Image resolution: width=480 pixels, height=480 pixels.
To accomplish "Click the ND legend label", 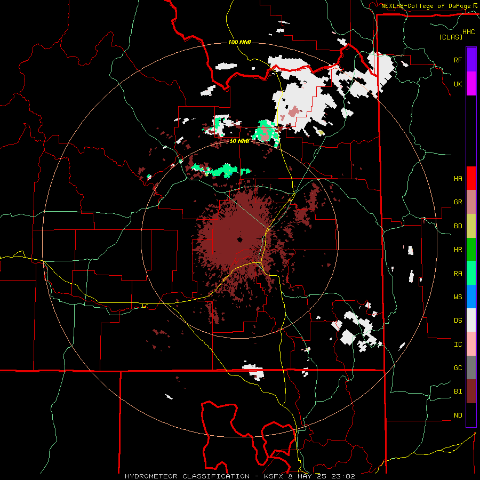I will (458, 415).
